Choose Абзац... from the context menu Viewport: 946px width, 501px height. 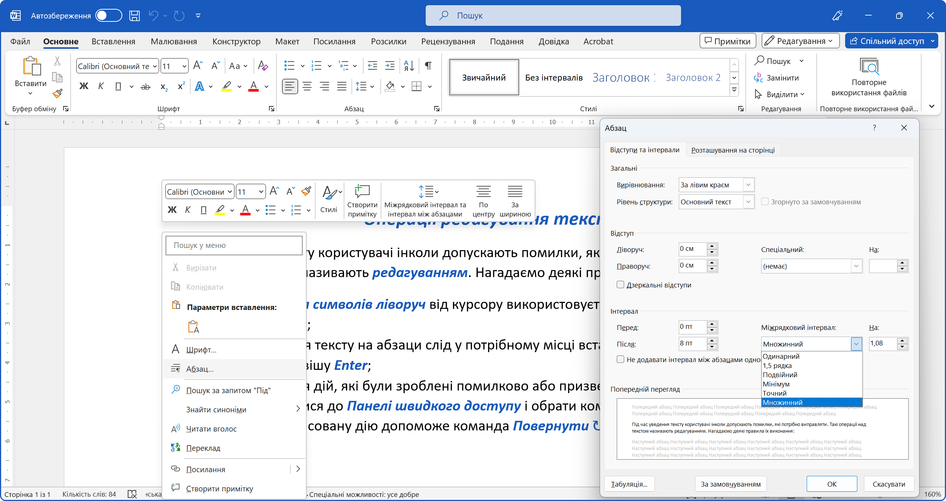point(200,369)
